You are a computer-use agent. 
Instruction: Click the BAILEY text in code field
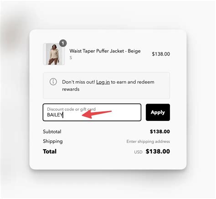click(x=55, y=115)
